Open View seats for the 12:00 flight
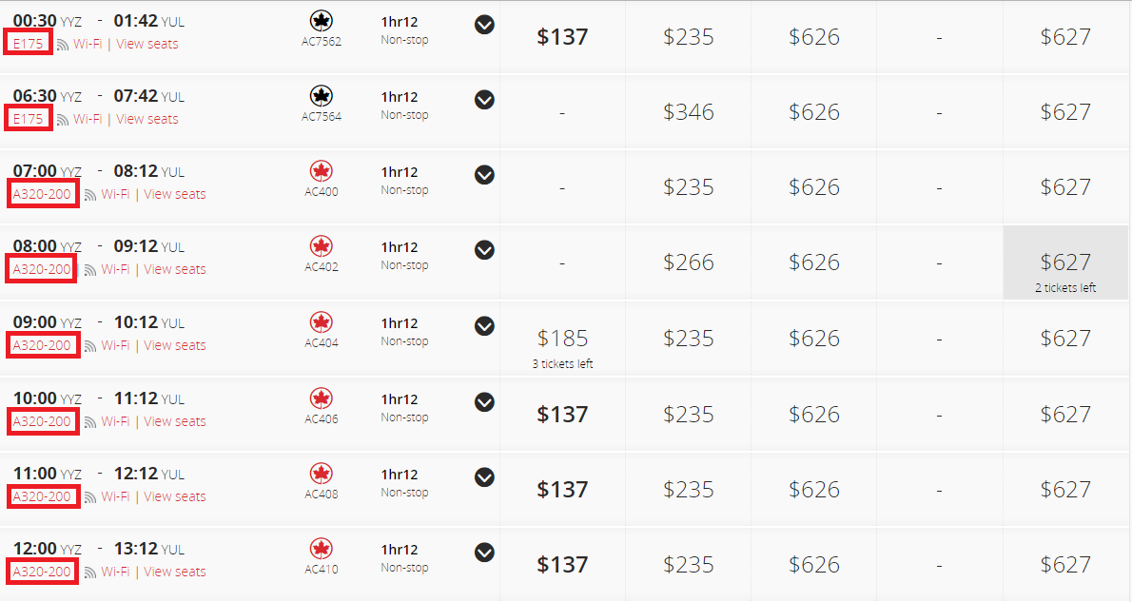Viewport: 1132px width, 602px height. point(174,572)
